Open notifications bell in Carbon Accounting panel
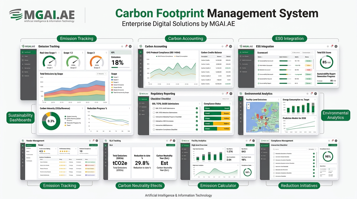The height and width of the screenshot is (199, 357). pos(226,46)
